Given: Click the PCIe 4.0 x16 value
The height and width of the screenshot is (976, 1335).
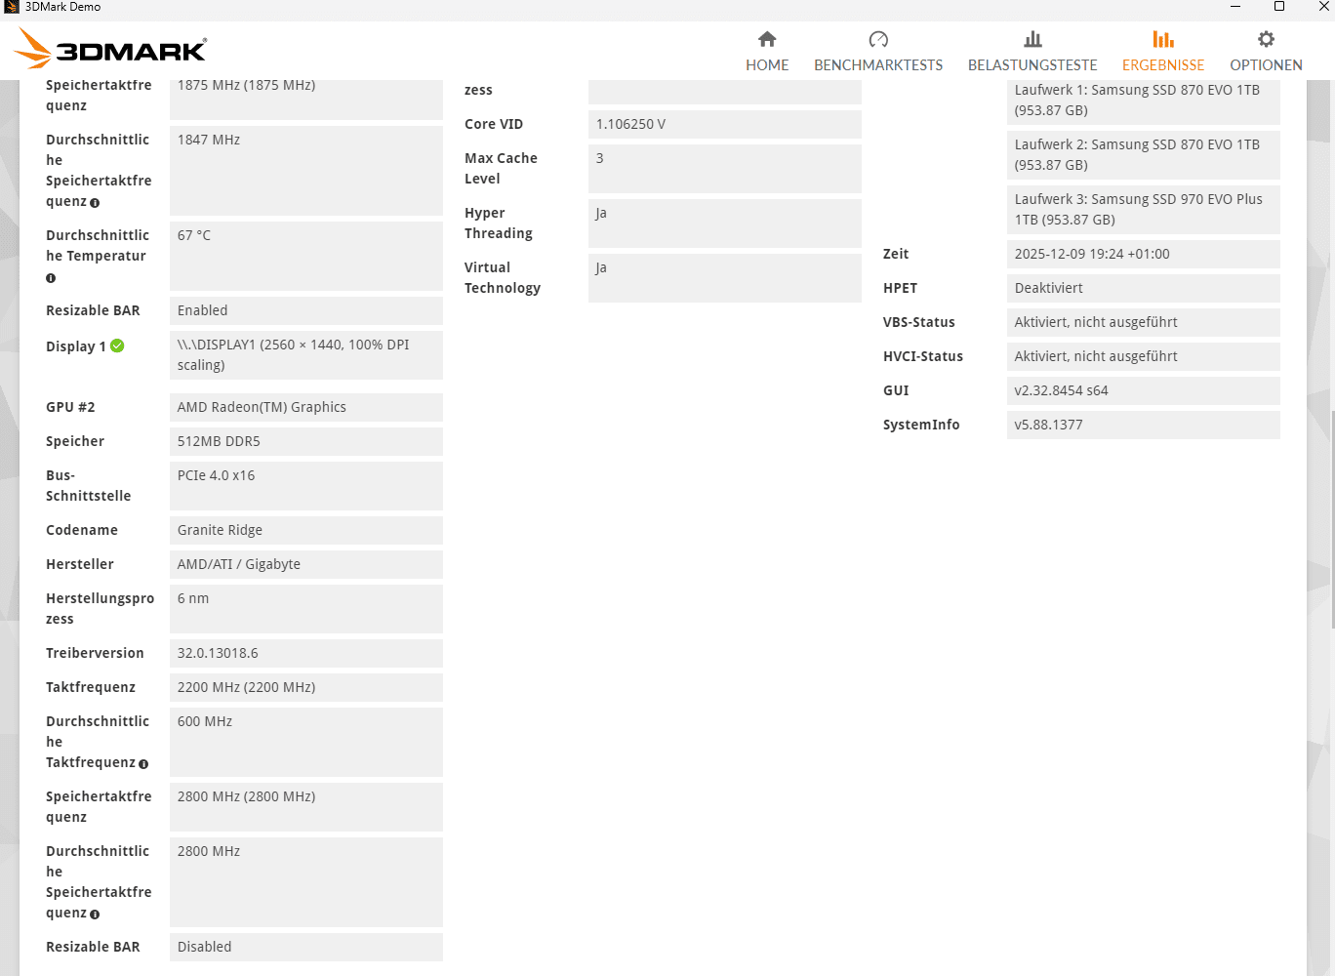Looking at the screenshot, I should point(306,486).
